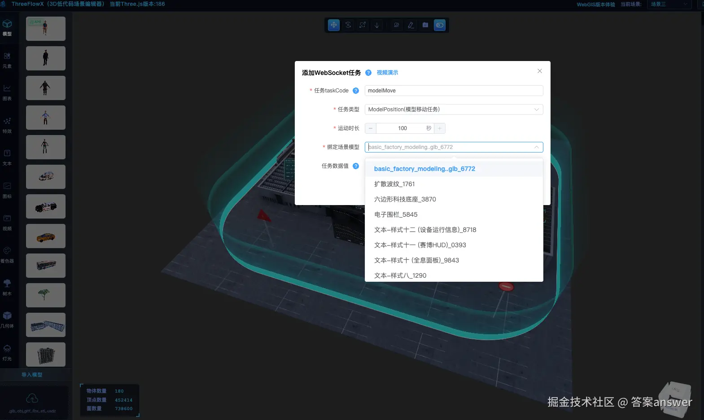Click the down-arrow drop-to-ground tool
Image resolution: width=704 pixels, height=420 pixels.
(x=377, y=25)
